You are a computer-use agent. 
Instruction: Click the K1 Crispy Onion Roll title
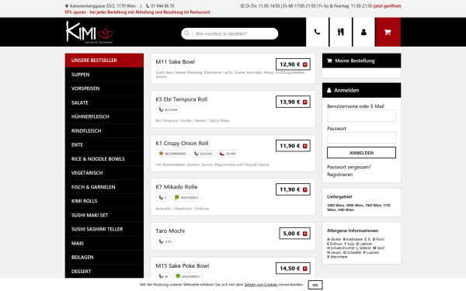183,143
